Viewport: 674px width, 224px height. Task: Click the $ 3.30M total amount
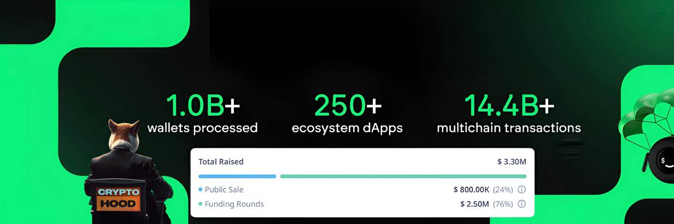click(x=511, y=161)
